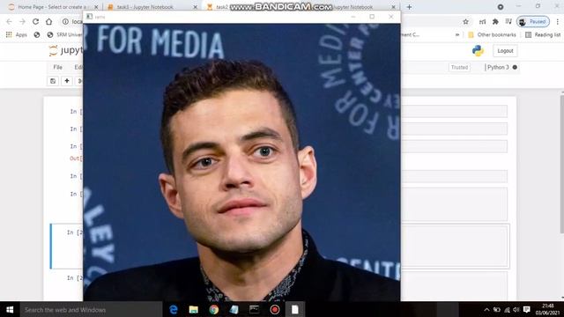This screenshot has height=317, width=564.
Task: Open the Bandicam recorder taskbar icon
Action: click(274, 309)
